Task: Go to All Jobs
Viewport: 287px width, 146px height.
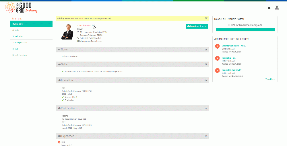Action: [16, 30]
